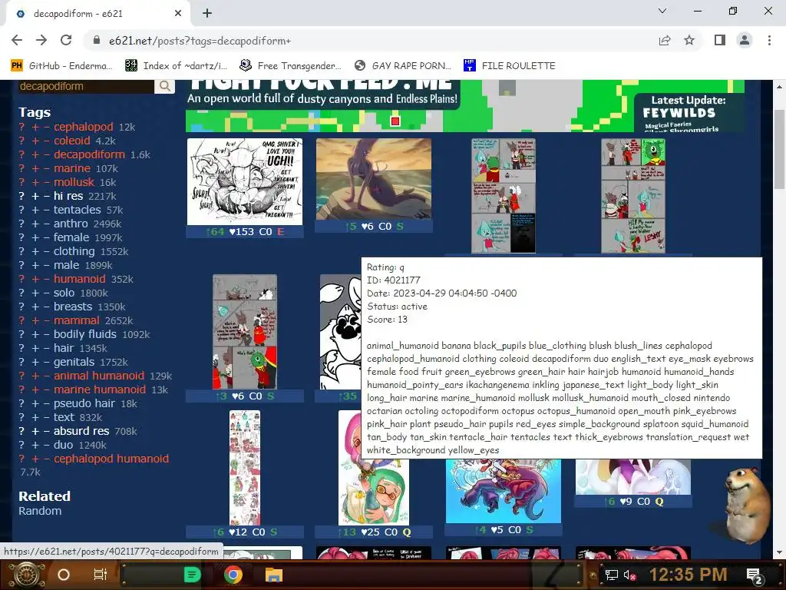Exclude the solo tag with its minus

tap(47, 293)
